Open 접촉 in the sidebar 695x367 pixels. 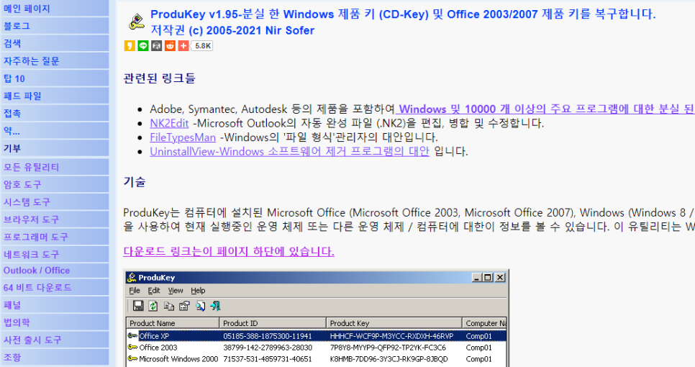[54, 114]
